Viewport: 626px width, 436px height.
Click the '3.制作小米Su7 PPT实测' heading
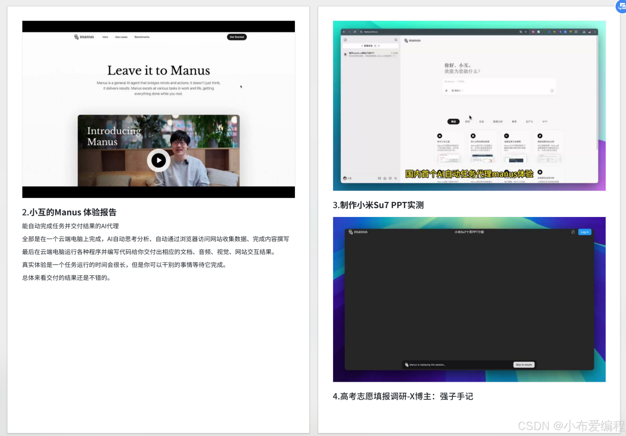click(x=378, y=205)
